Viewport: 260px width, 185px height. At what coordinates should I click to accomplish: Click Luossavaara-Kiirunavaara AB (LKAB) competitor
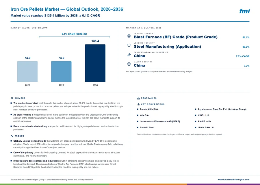160,121
